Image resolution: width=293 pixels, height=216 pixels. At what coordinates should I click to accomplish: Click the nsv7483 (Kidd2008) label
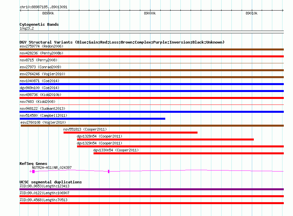point(38,102)
